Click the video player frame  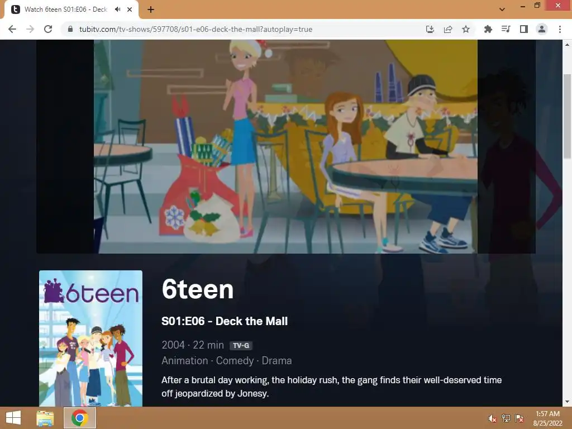285,146
